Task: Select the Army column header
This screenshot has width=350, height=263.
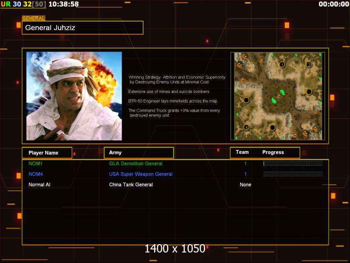Action: (x=139, y=153)
